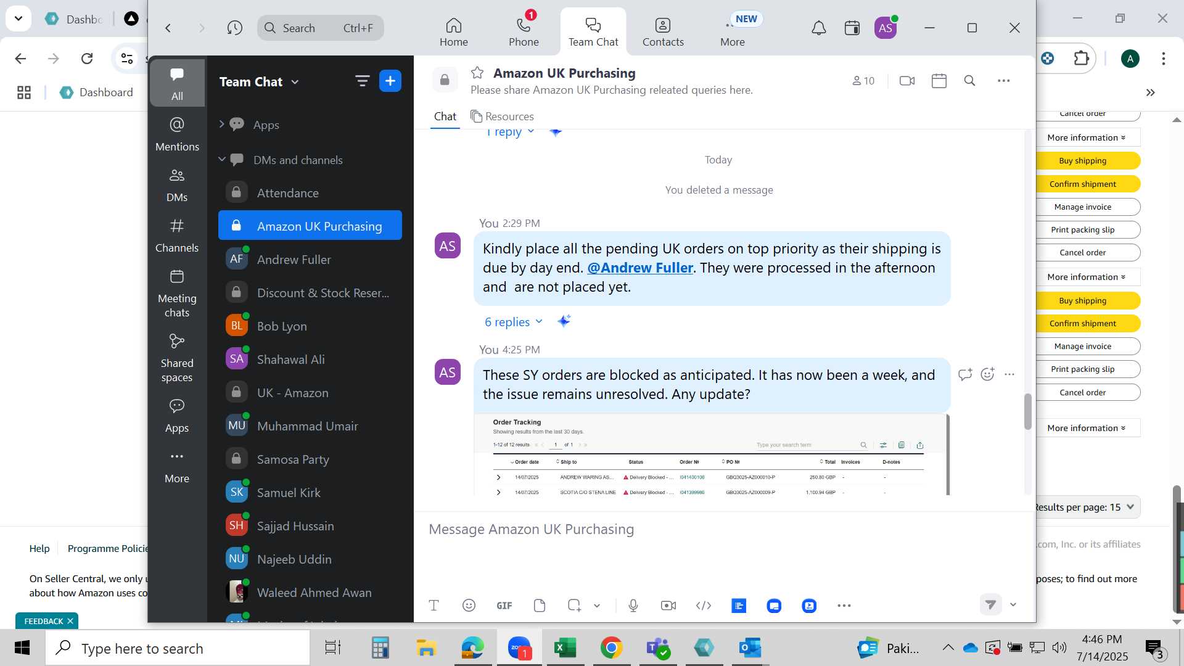The image size is (1184, 666).
Task: Start a video meeting with the channel
Action: pos(907,81)
